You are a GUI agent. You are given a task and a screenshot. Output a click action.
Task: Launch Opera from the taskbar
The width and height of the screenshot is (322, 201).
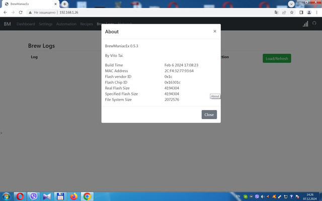(x=20, y=196)
